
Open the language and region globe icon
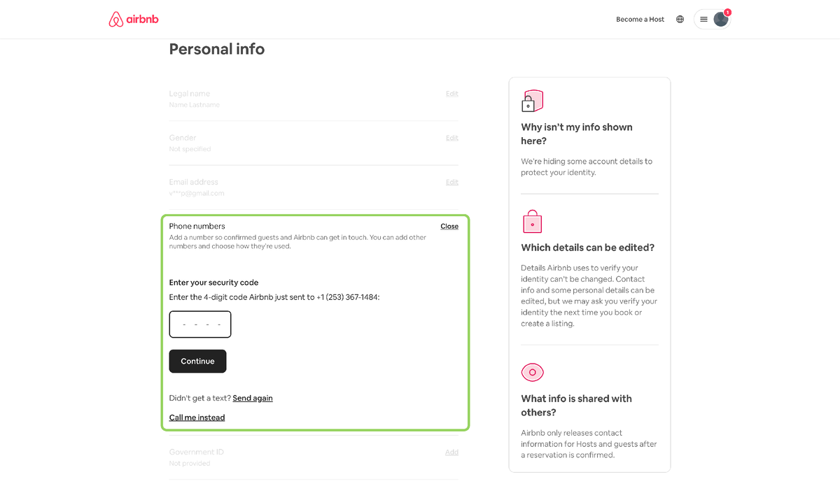coord(680,19)
